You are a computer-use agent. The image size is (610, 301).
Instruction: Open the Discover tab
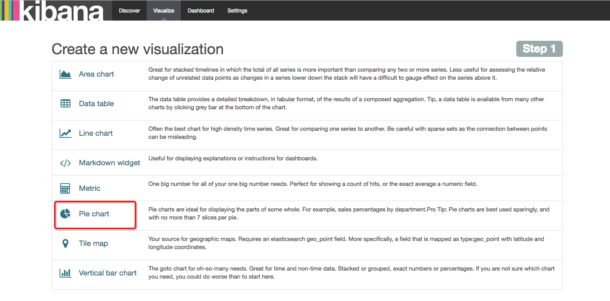click(x=130, y=10)
